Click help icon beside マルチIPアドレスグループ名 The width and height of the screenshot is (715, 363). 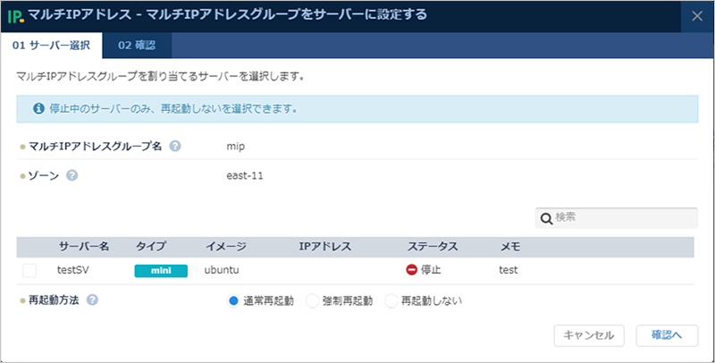(175, 146)
